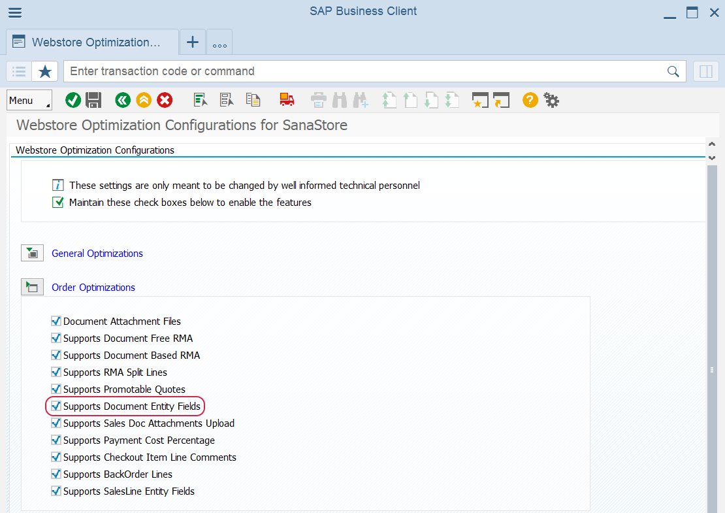Select the Webstore Optimization tab
Image resolution: width=725 pixels, height=513 pixels.
[92, 42]
